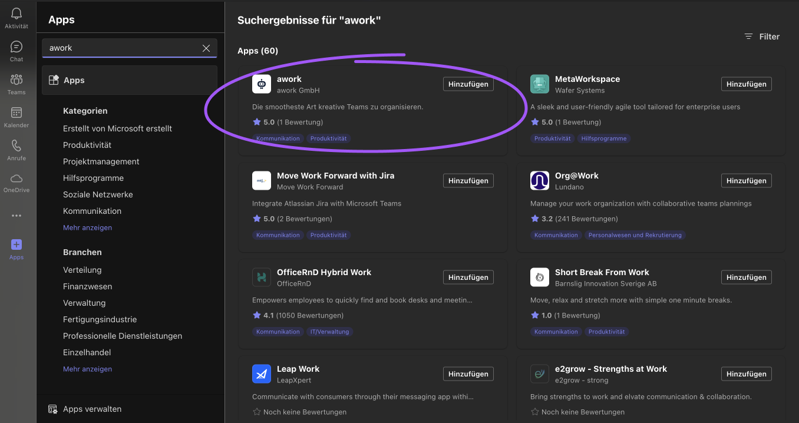Select the Apps plus icon in sidebar
This screenshot has width=799, height=423.
(x=16, y=244)
